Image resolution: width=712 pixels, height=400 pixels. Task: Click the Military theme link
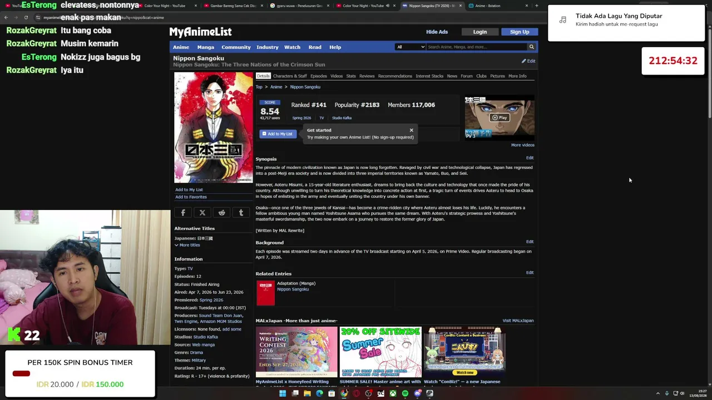click(199, 360)
